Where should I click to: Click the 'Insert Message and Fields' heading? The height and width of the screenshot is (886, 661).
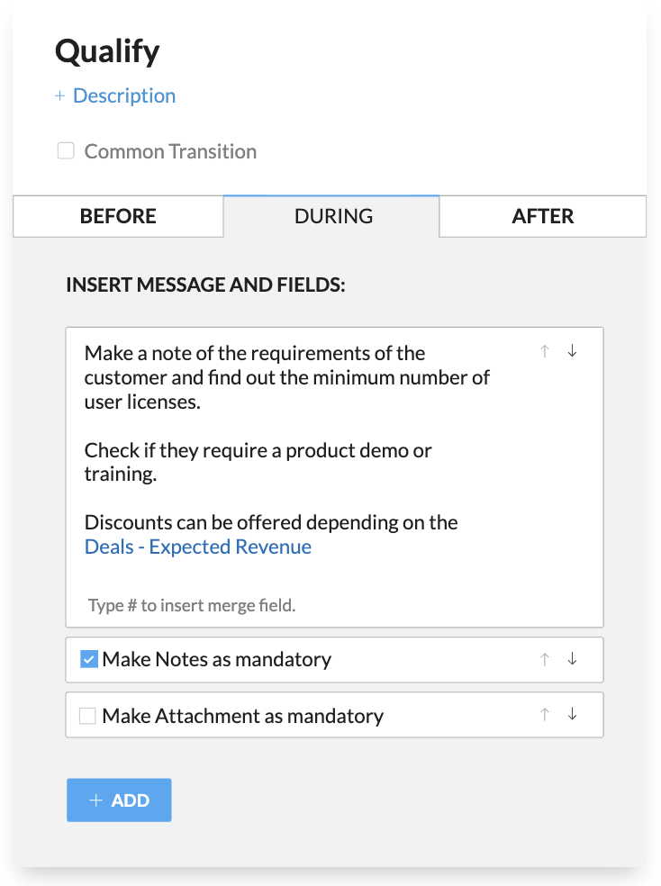(x=206, y=285)
